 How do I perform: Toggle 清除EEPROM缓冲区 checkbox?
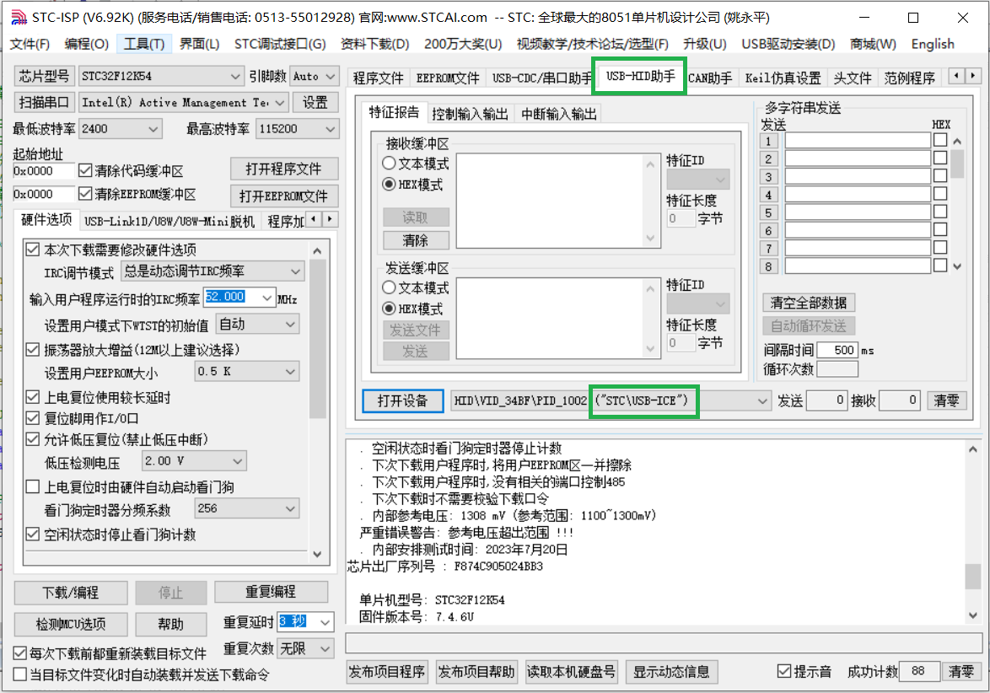tap(85, 194)
